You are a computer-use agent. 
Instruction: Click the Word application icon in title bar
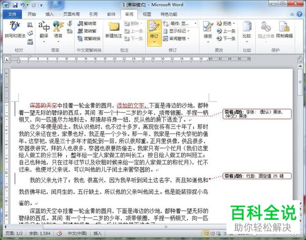pyautogui.click(x=6, y=5)
